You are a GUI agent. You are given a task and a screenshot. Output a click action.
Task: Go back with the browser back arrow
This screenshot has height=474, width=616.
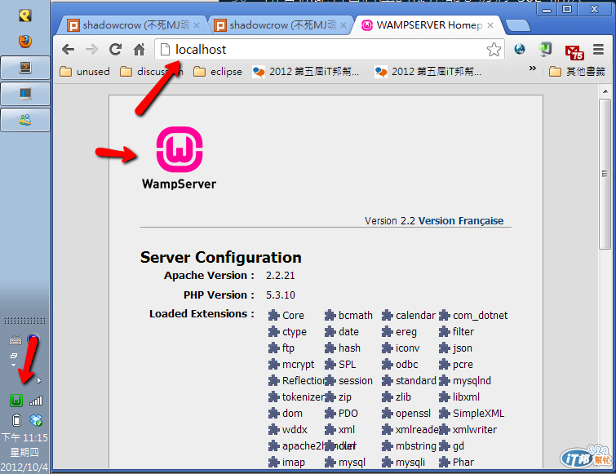[x=69, y=50]
